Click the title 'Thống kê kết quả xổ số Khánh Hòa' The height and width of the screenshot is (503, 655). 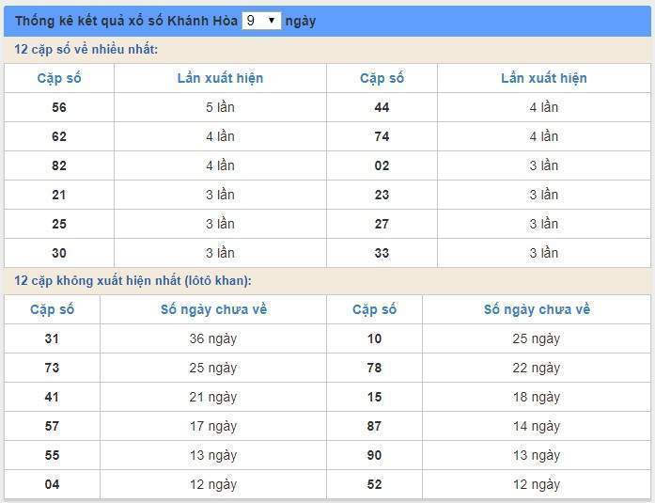tap(126, 21)
